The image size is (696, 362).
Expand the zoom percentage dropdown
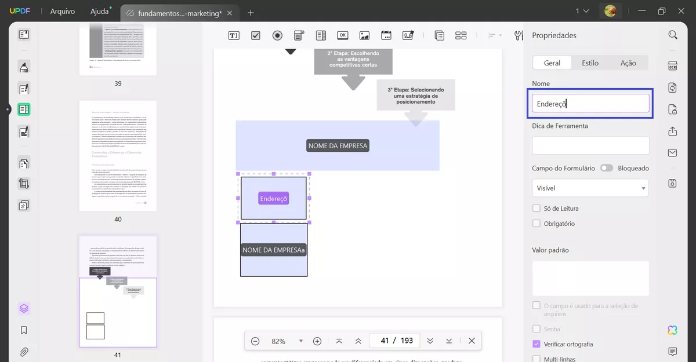click(300, 341)
